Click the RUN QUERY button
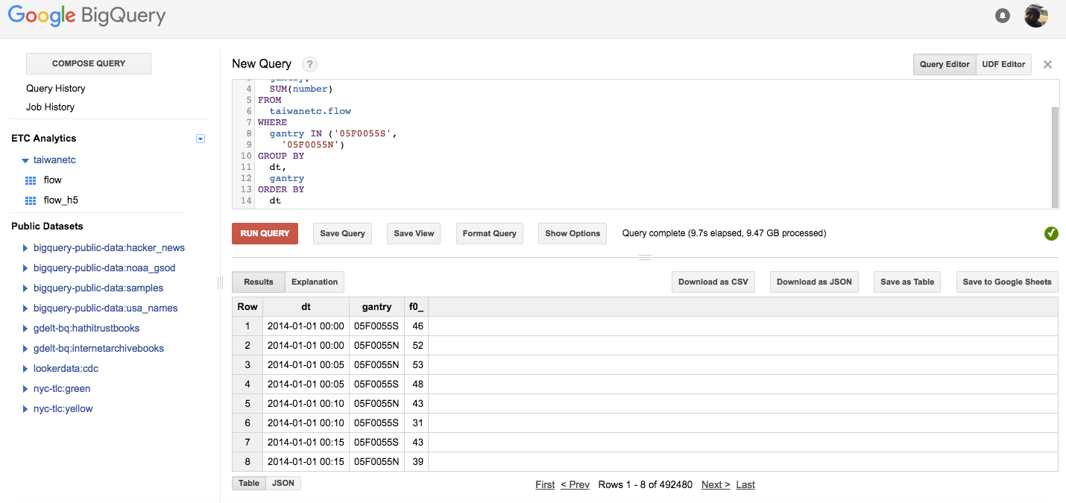 point(265,233)
